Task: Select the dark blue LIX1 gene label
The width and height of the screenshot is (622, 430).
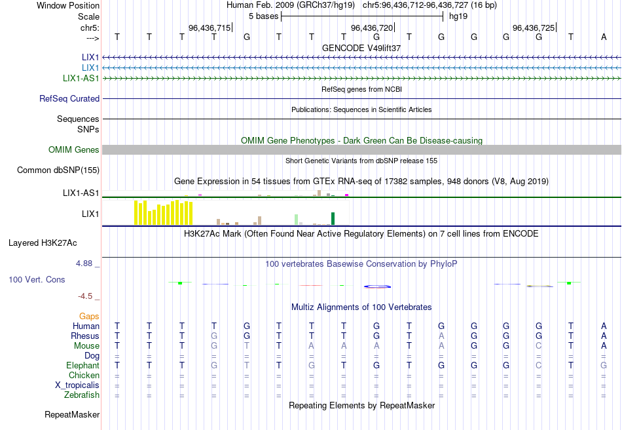Action: (x=90, y=58)
